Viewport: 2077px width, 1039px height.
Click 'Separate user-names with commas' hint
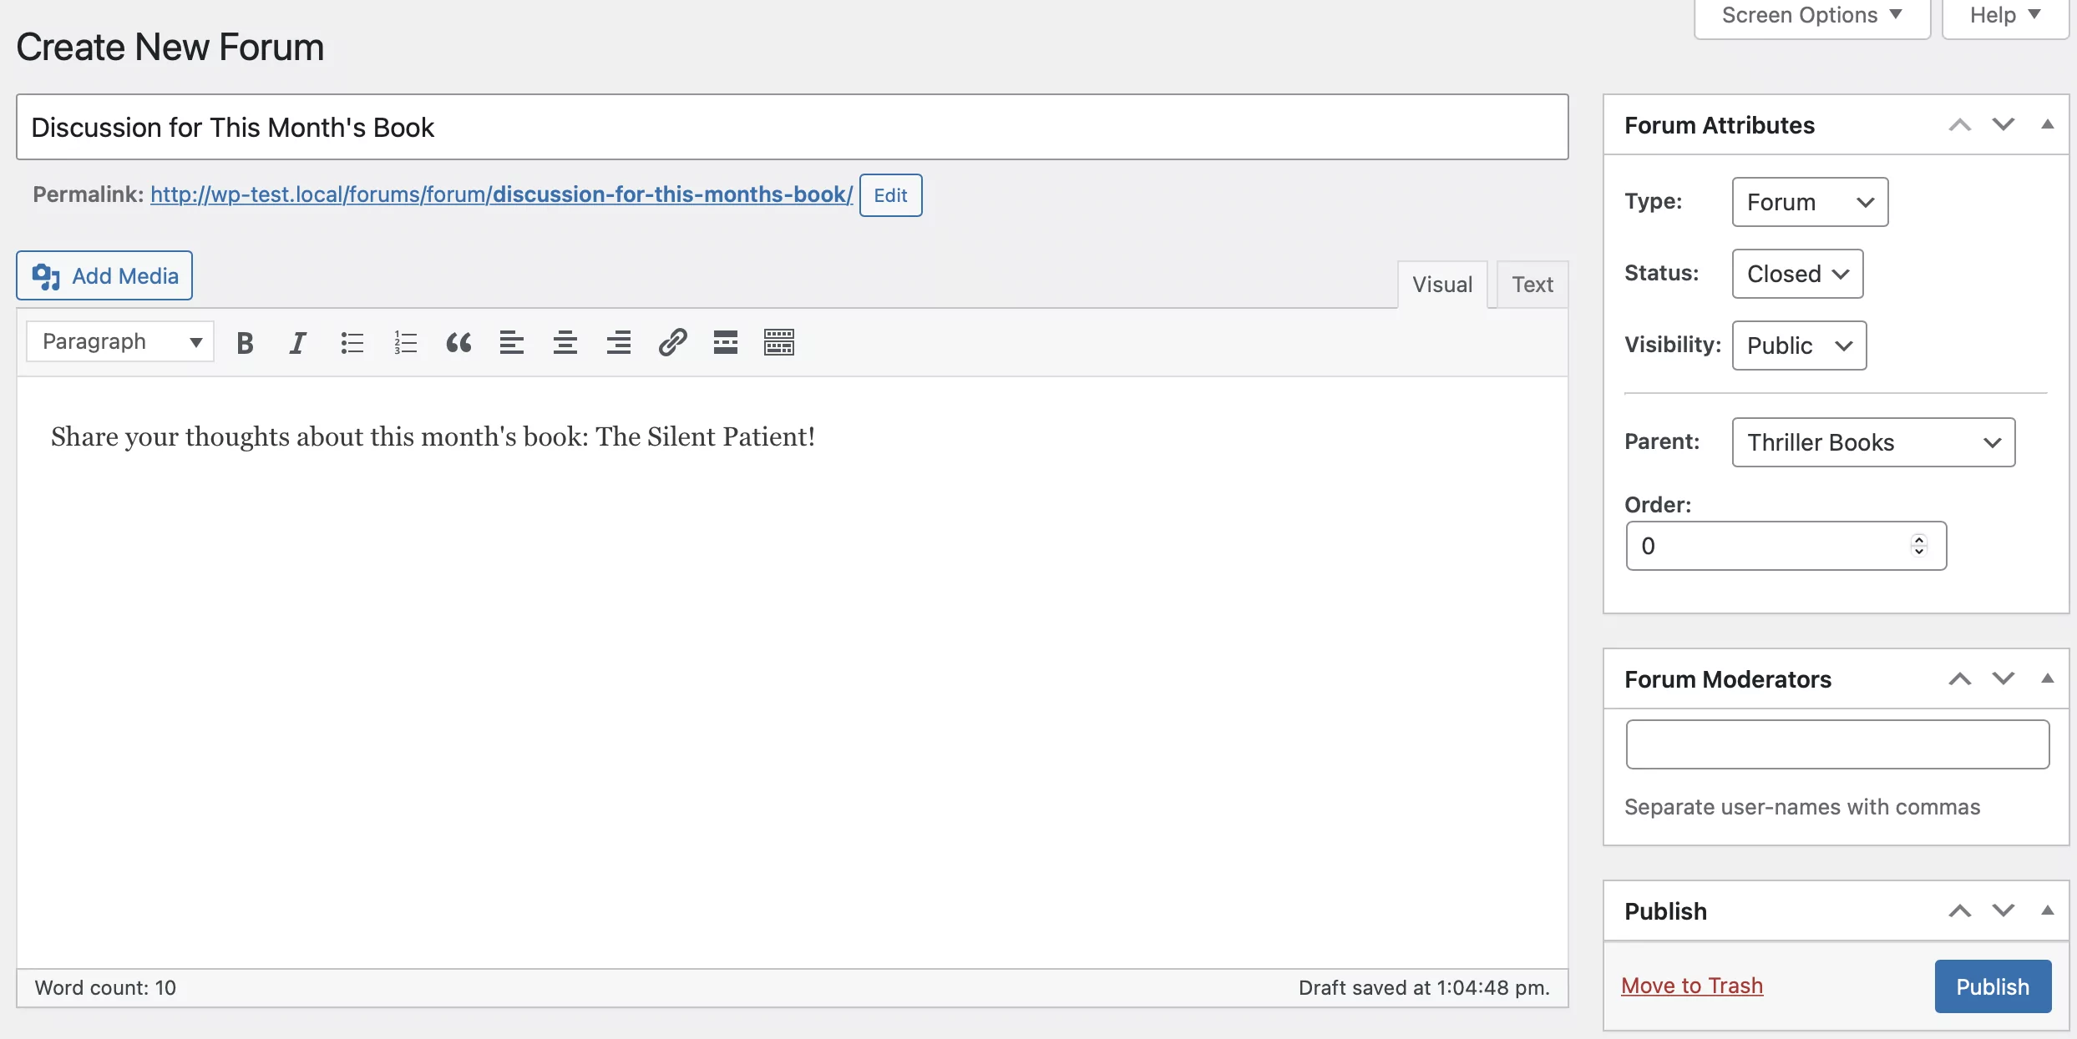1802,807
